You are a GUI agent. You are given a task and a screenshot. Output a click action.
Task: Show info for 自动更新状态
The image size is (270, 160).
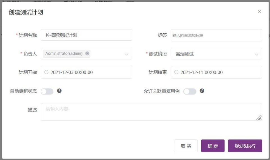(x=59, y=91)
